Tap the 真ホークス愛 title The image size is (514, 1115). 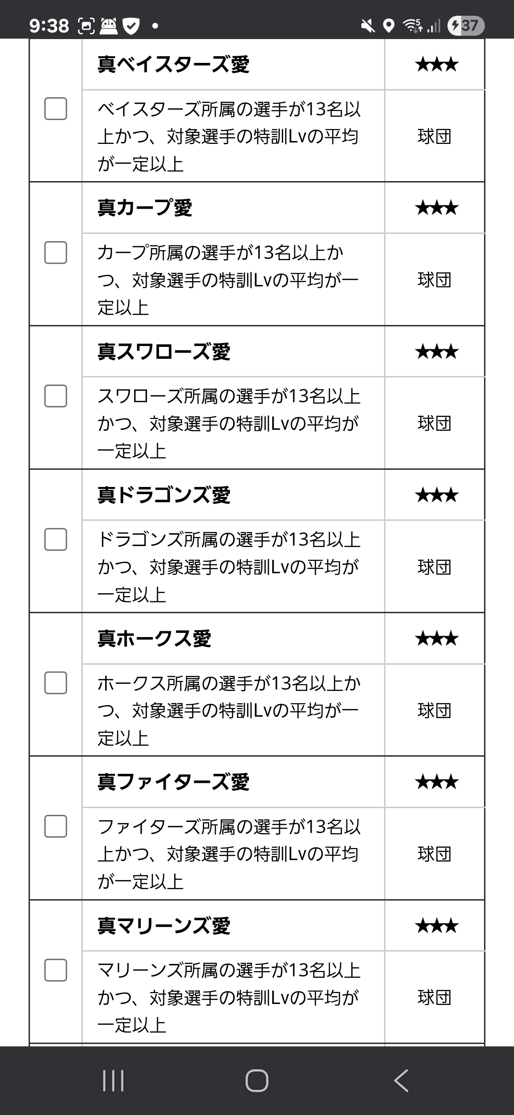pyautogui.click(x=154, y=639)
